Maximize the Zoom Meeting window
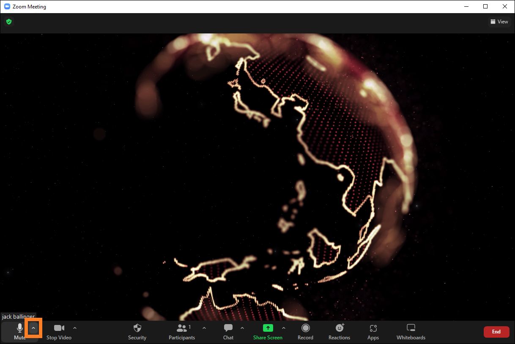The image size is (515, 344). (485, 6)
